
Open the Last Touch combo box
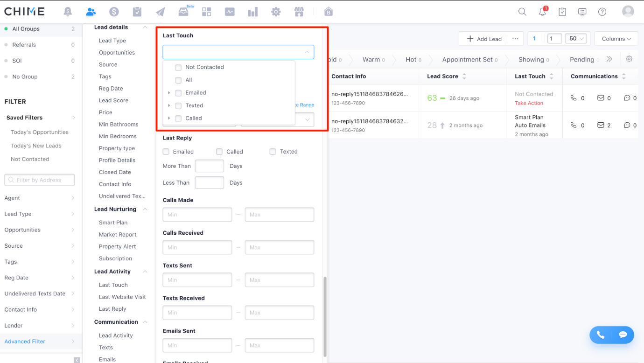238,52
